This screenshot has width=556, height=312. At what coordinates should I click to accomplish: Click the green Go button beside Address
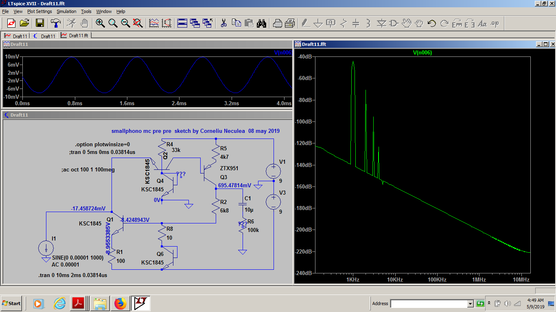480,303
